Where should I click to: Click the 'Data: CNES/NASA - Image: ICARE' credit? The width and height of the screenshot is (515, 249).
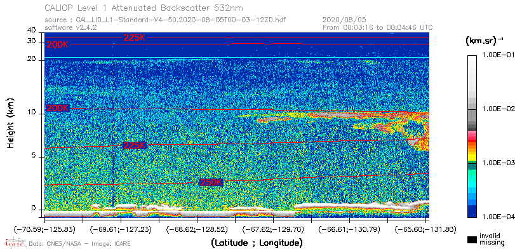point(79,244)
